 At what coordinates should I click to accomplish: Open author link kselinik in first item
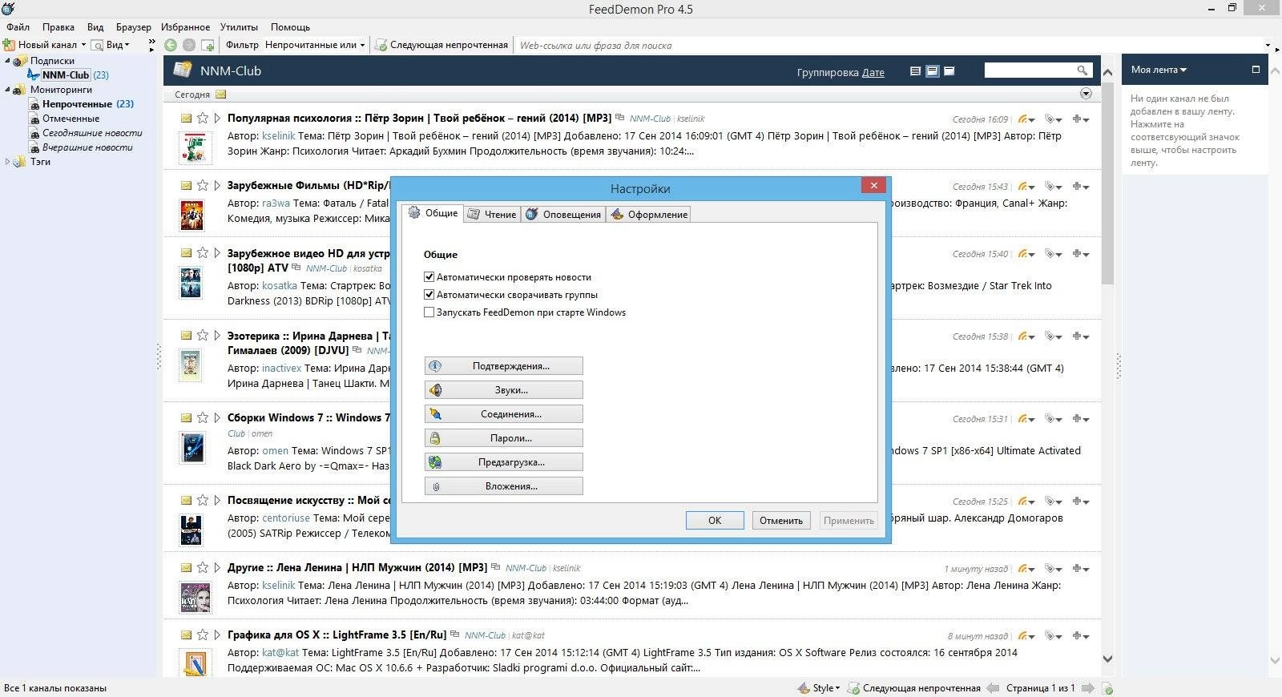coord(279,136)
